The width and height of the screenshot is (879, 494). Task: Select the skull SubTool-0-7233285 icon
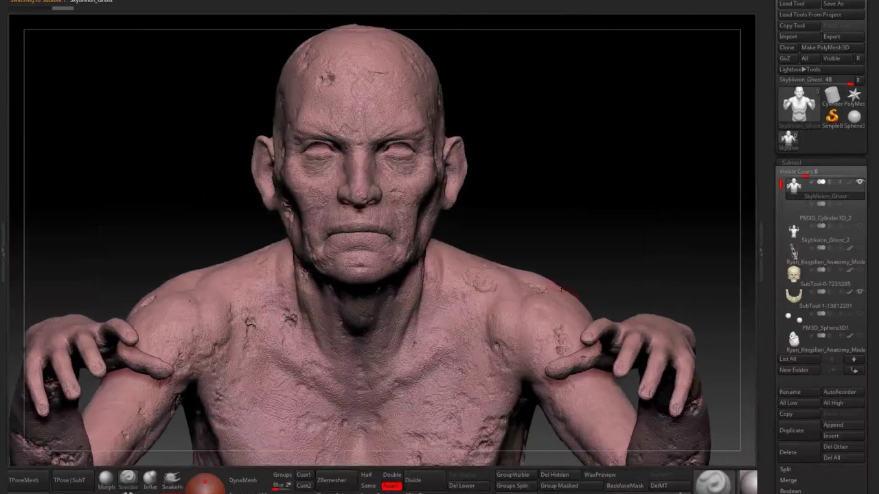tap(794, 274)
